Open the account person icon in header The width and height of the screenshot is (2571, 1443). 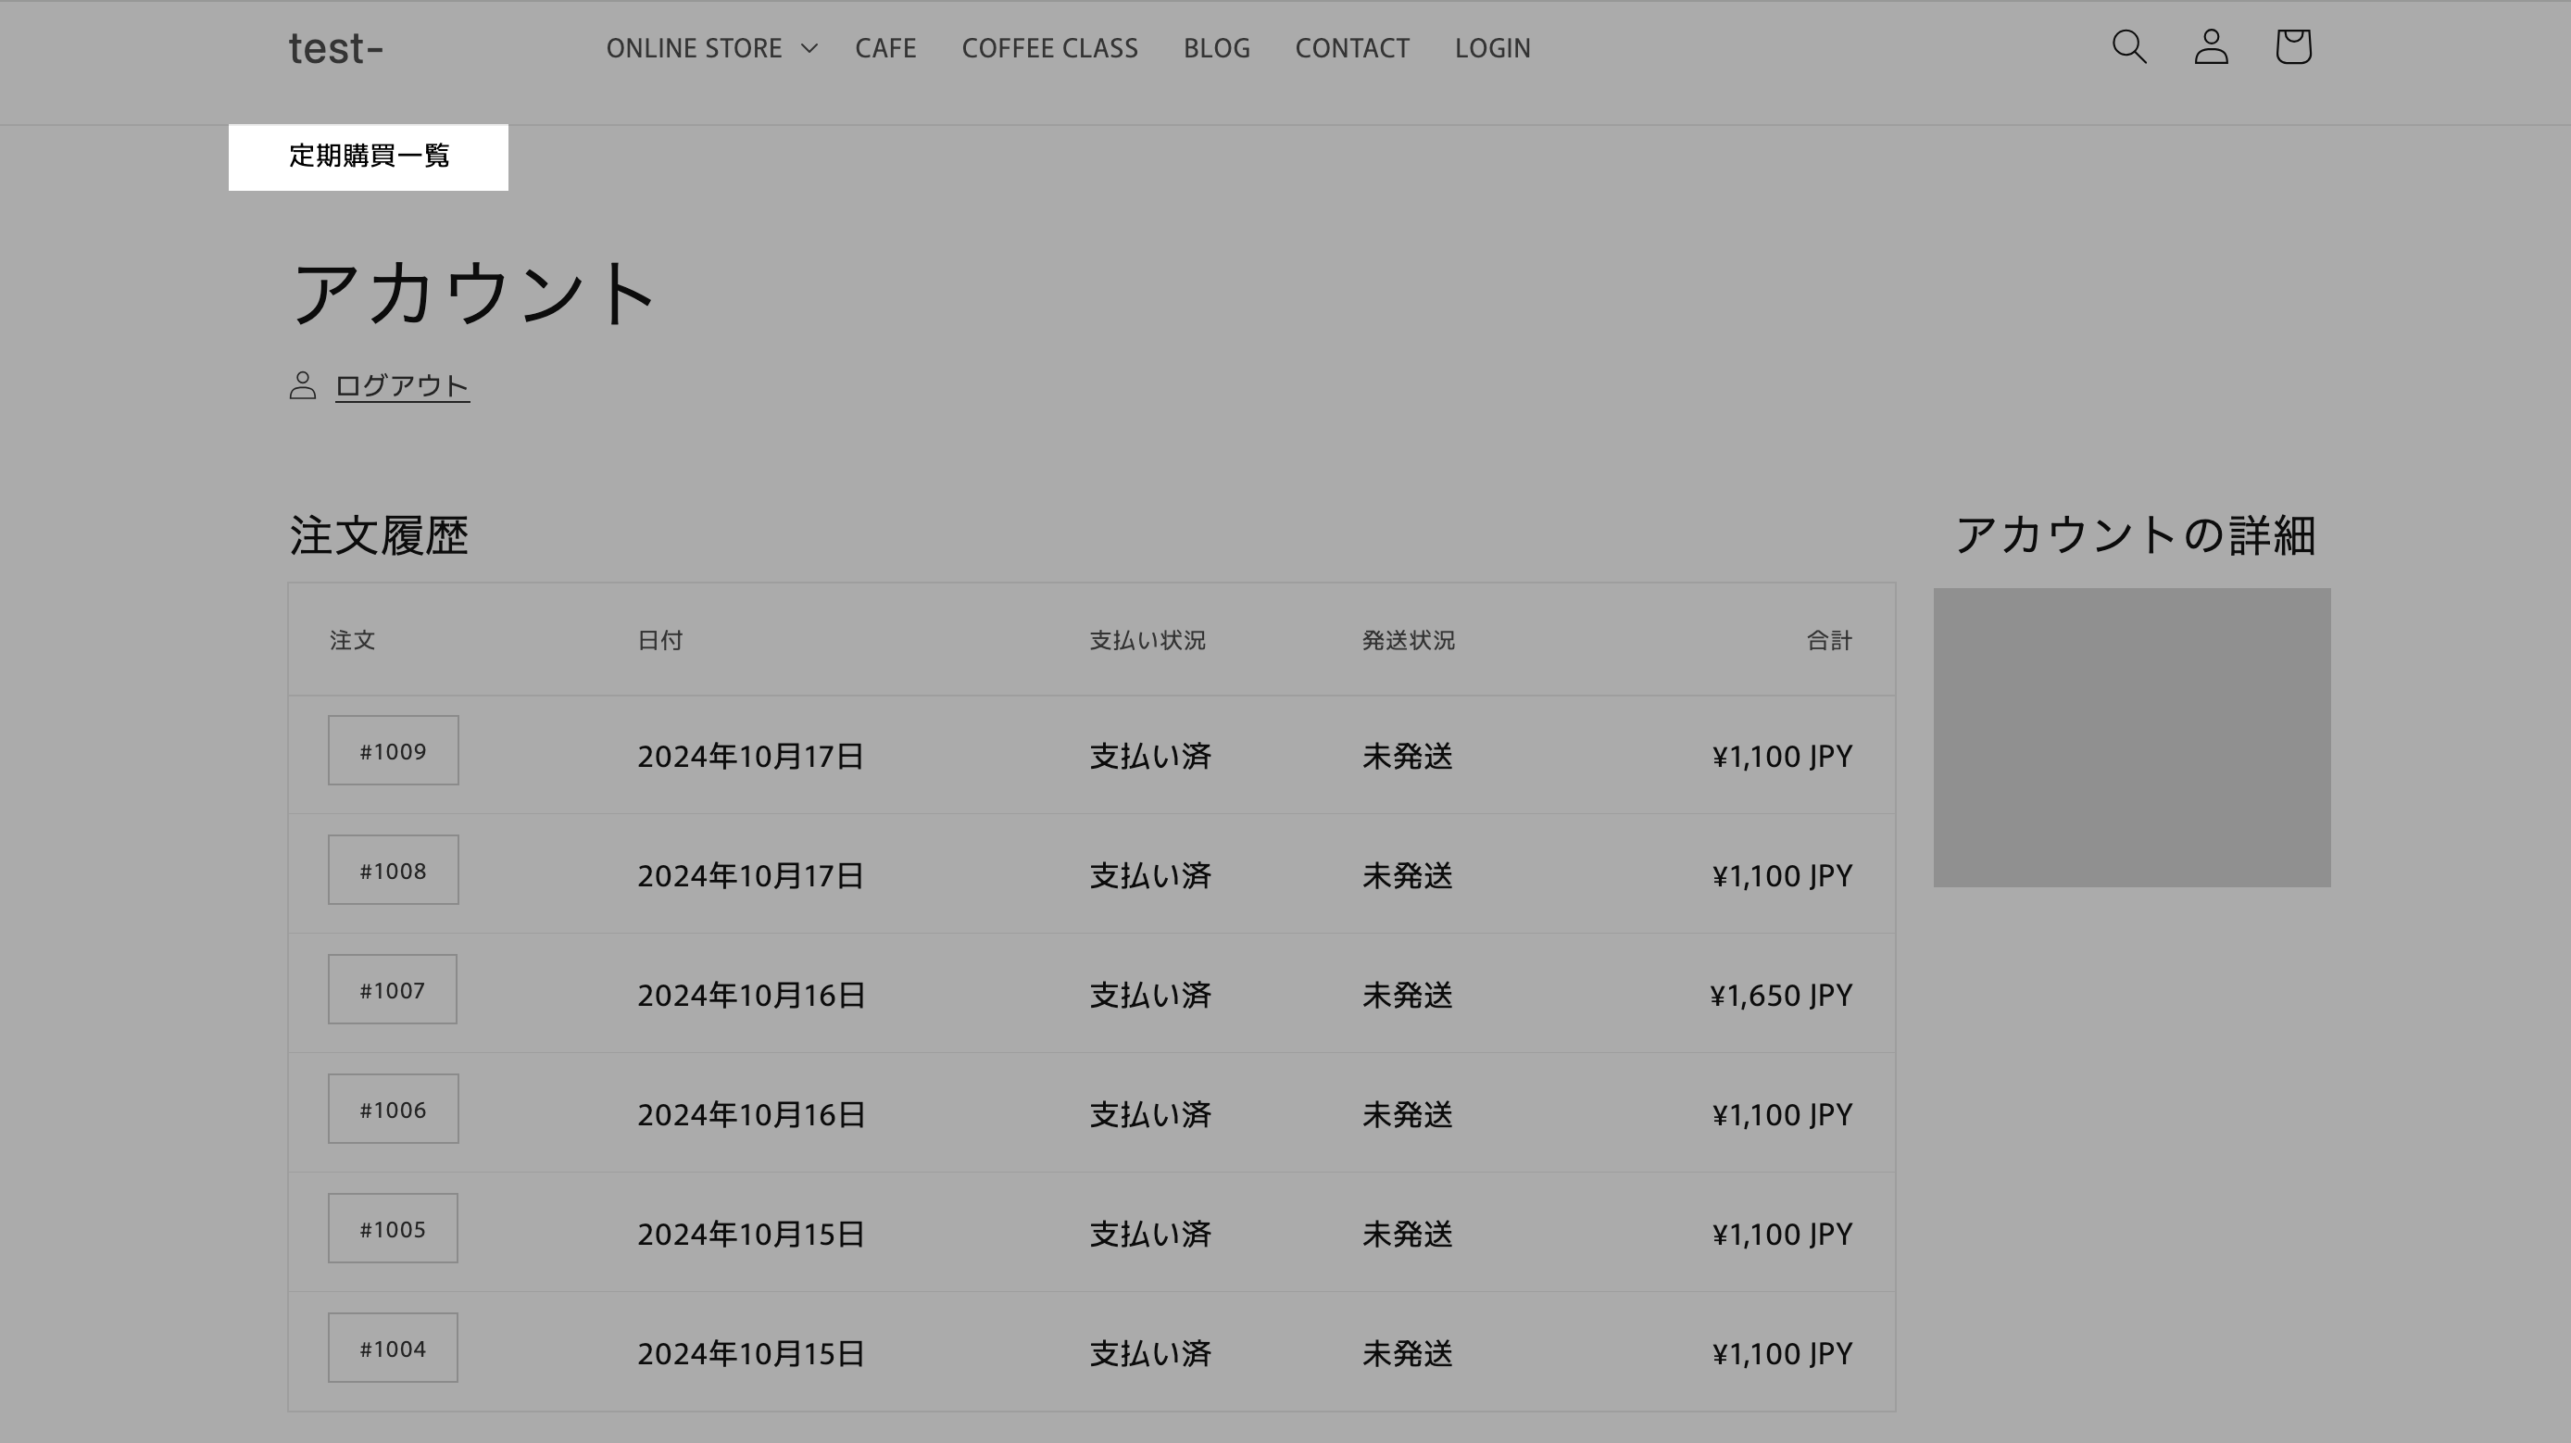click(x=2211, y=47)
